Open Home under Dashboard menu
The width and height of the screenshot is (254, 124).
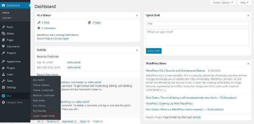click(x=6, y=13)
